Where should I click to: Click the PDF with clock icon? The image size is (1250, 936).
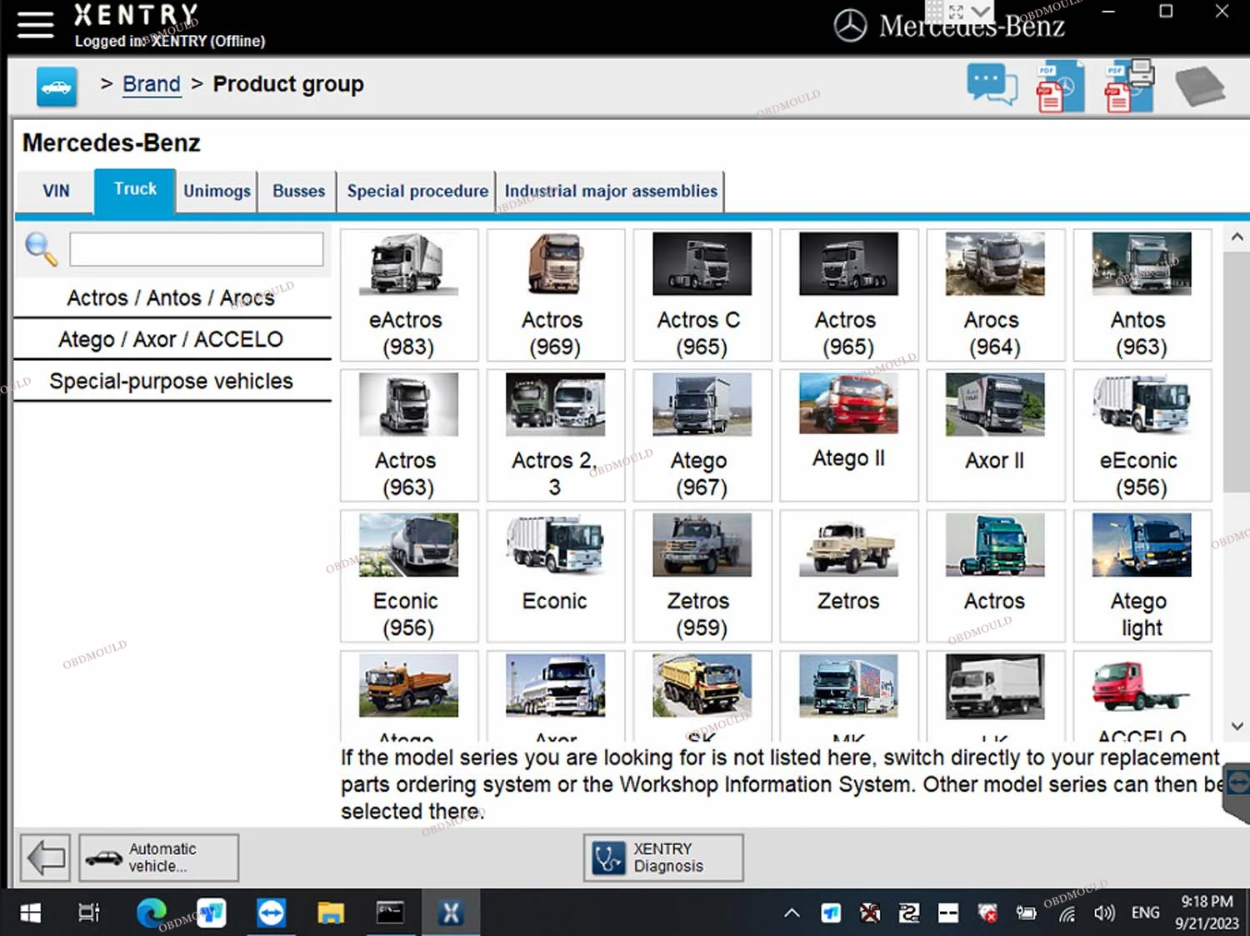click(x=1059, y=87)
